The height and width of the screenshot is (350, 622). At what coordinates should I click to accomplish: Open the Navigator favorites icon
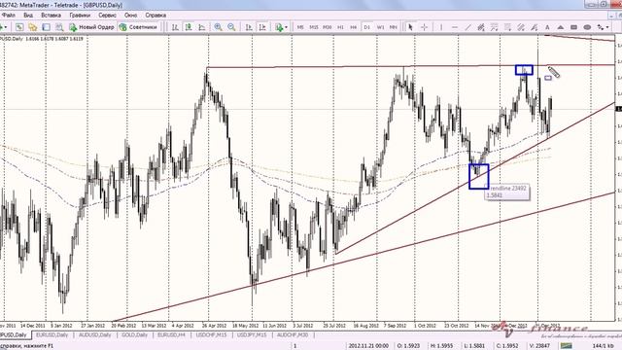coord(32,27)
